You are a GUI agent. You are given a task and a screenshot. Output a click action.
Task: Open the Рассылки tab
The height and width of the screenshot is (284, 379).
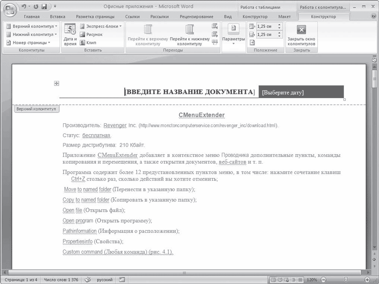(x=159, y=17)
